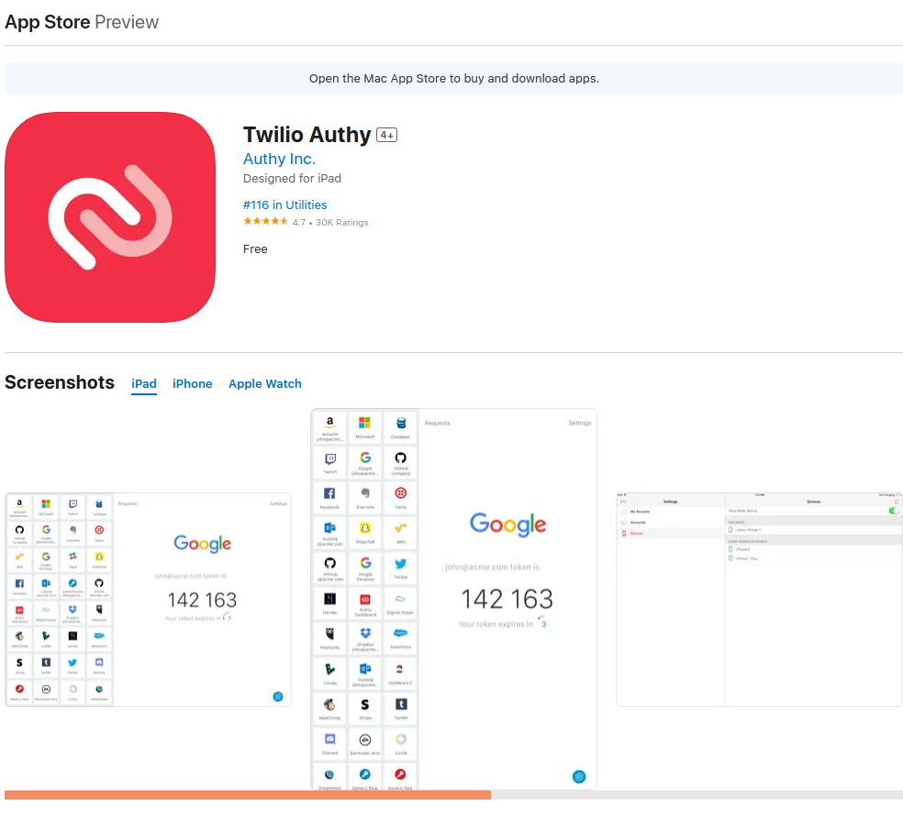
Task: Click the blue round button in the portrait screenshot
Action: coord(579,777)
